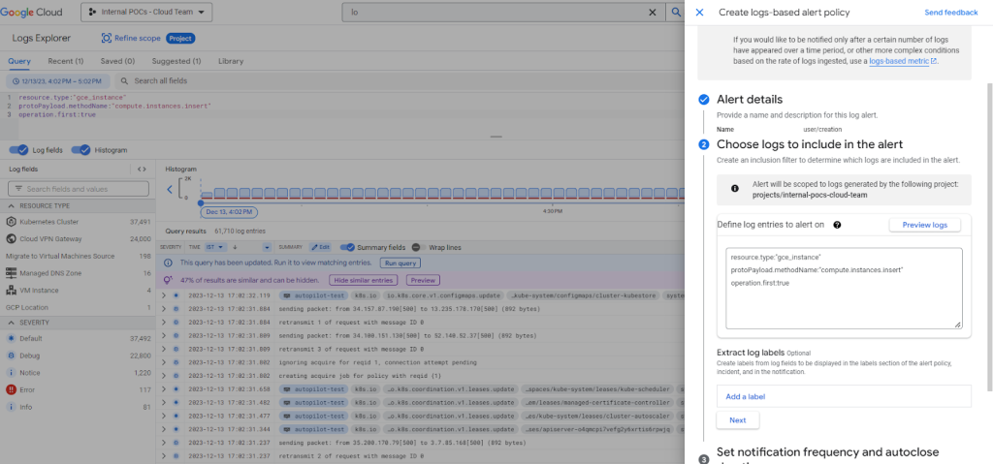Click the info icon in the query updated banner
The width and height of the screenshot is (993, 464).
point(168,263)
